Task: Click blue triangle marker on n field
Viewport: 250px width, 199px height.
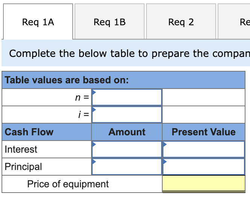Action: point(94,92)
